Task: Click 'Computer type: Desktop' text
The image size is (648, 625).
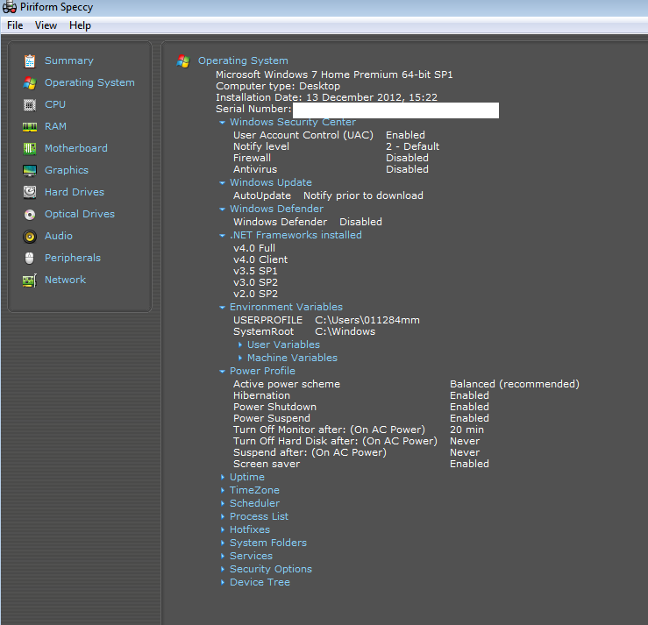Action: pyautogui.click(x=278, y=86)
